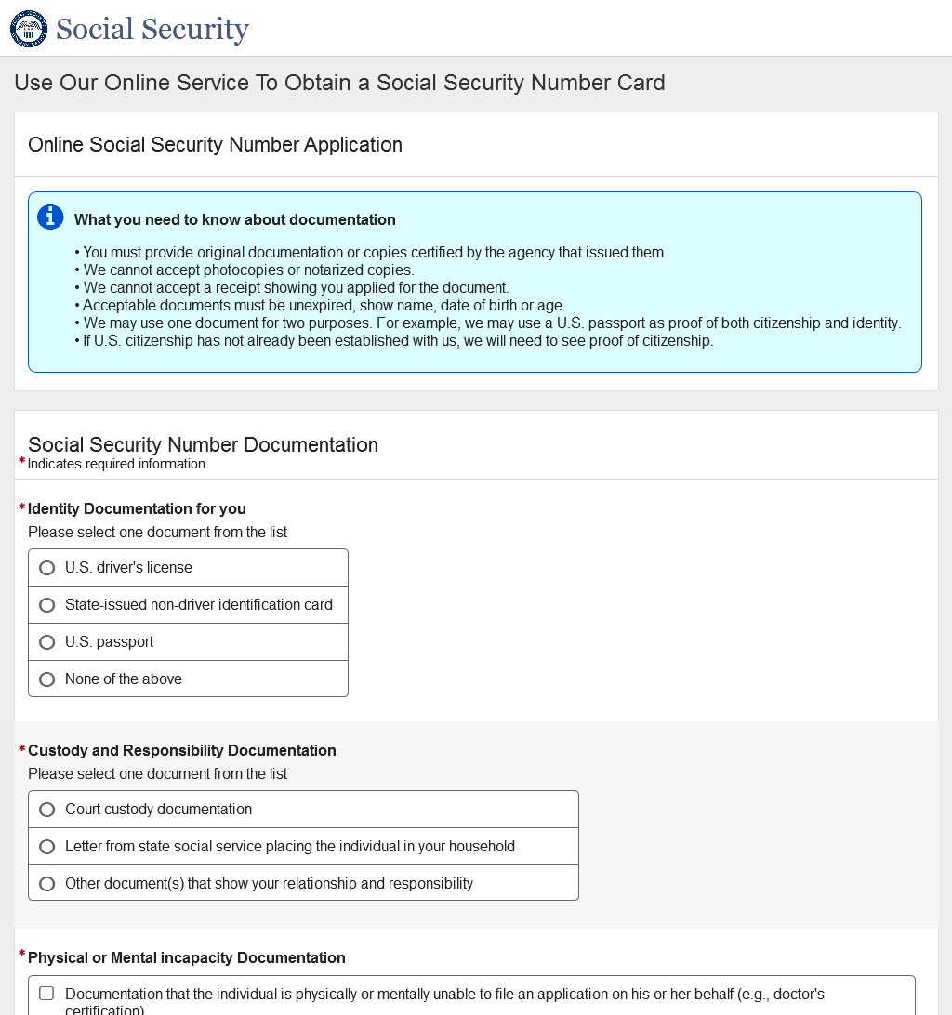Choose Letter from state social service option
952x1015 pixels.
point(47,847)
